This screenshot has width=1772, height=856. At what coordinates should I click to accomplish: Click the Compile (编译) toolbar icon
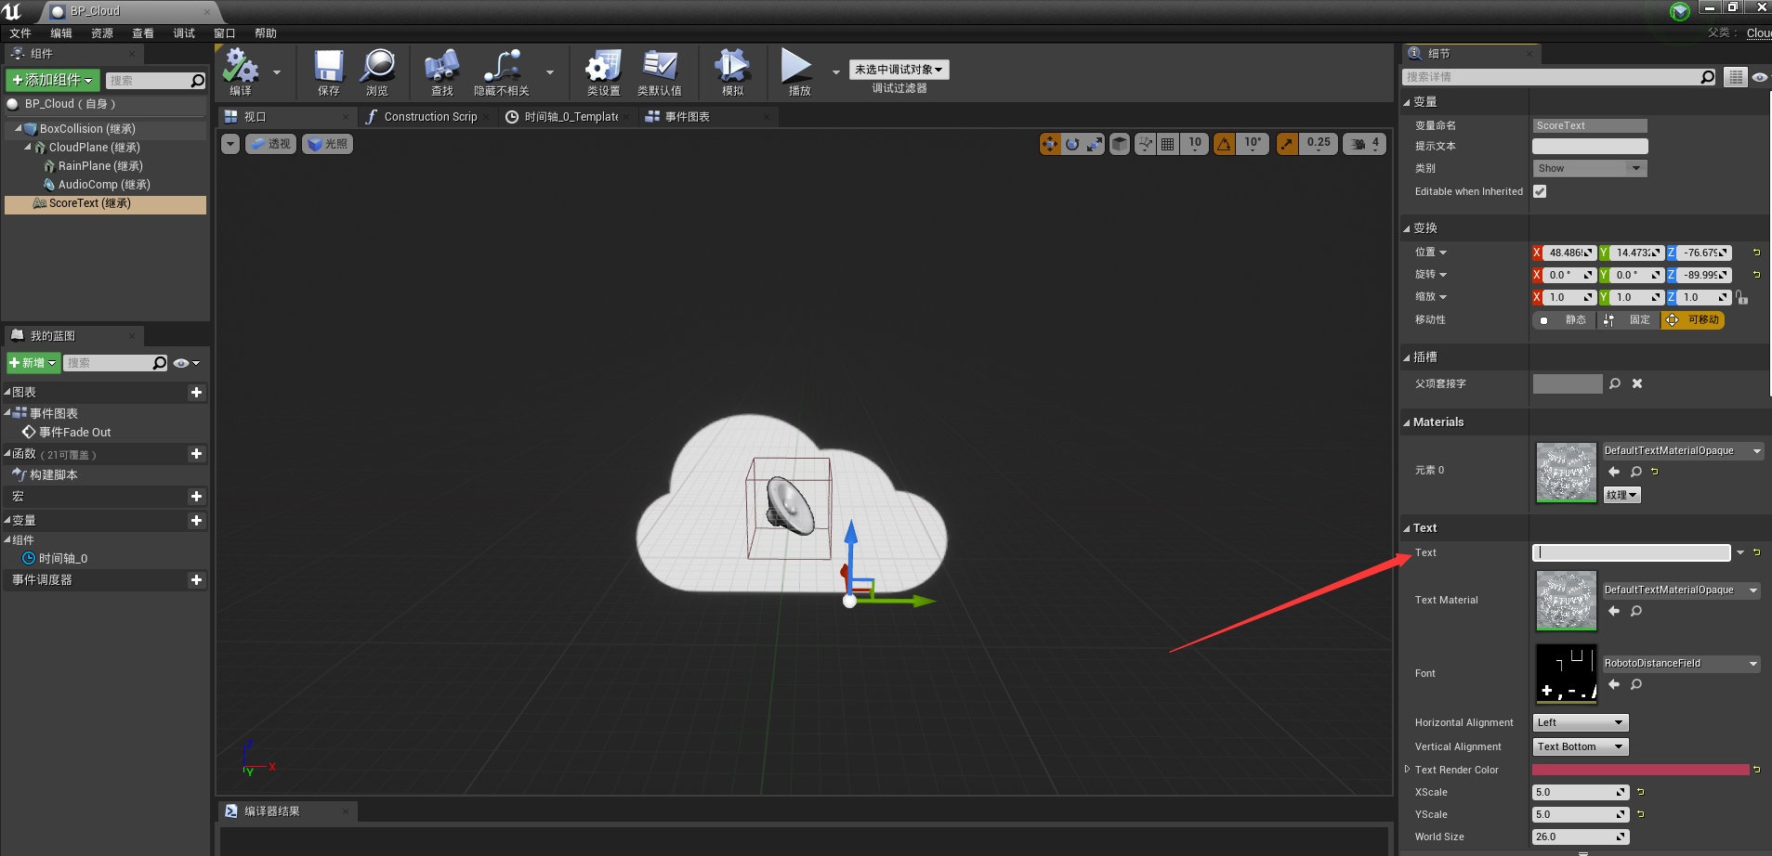tap(241, 68)
